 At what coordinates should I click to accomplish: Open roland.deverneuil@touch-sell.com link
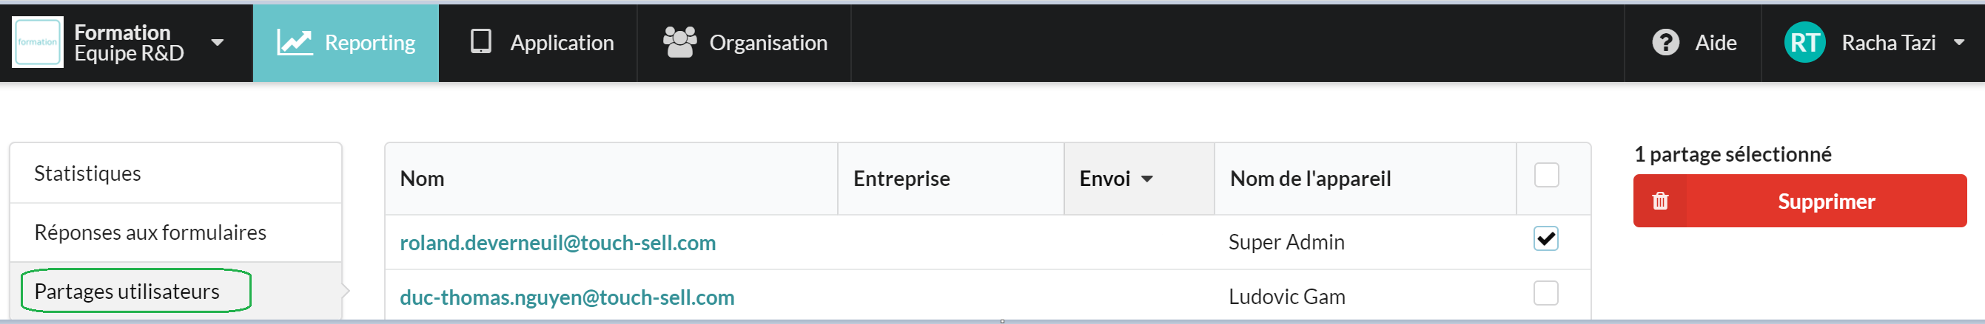click(x=557, y=243)
